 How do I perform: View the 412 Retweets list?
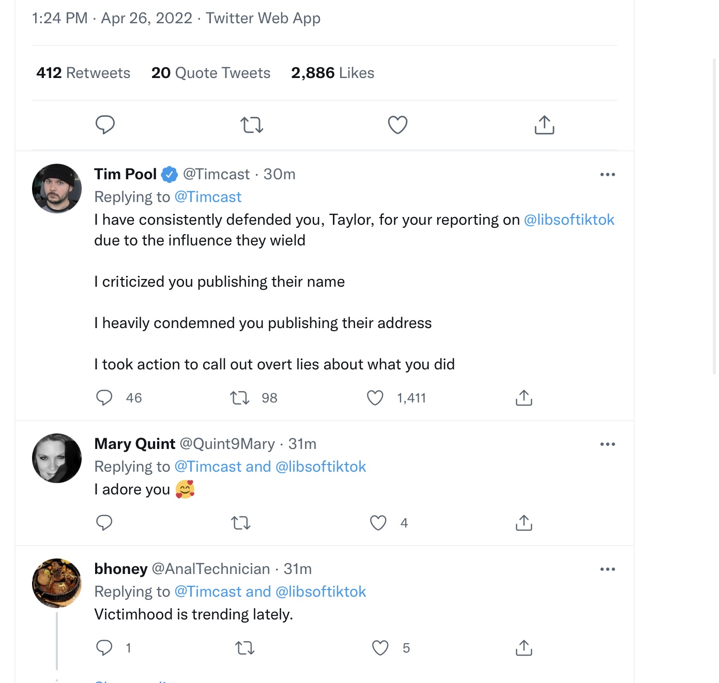[x=83, y=73]
